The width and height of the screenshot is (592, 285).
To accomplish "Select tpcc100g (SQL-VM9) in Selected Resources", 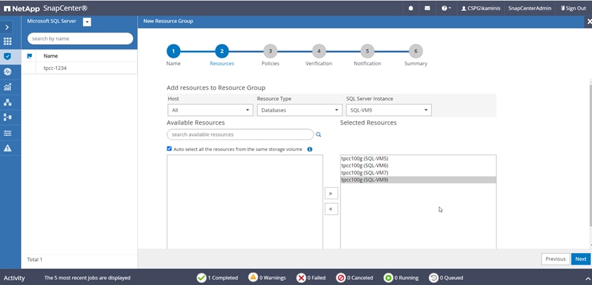I will click(x=418, y=180).
